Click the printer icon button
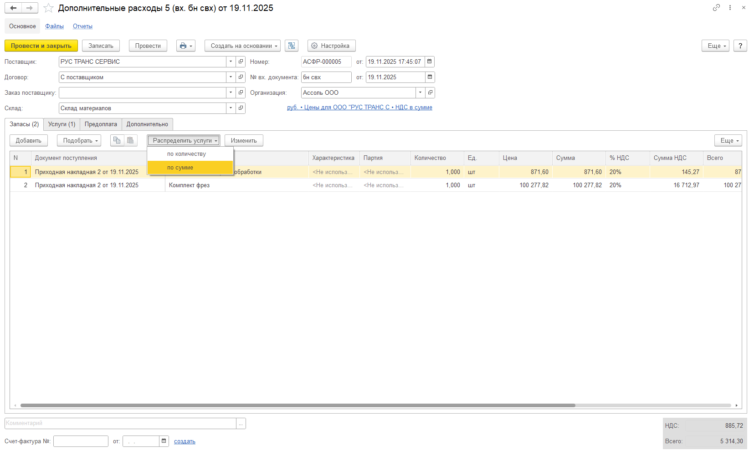749x451 pixels. pyautogui.click(x=185, y=46)
